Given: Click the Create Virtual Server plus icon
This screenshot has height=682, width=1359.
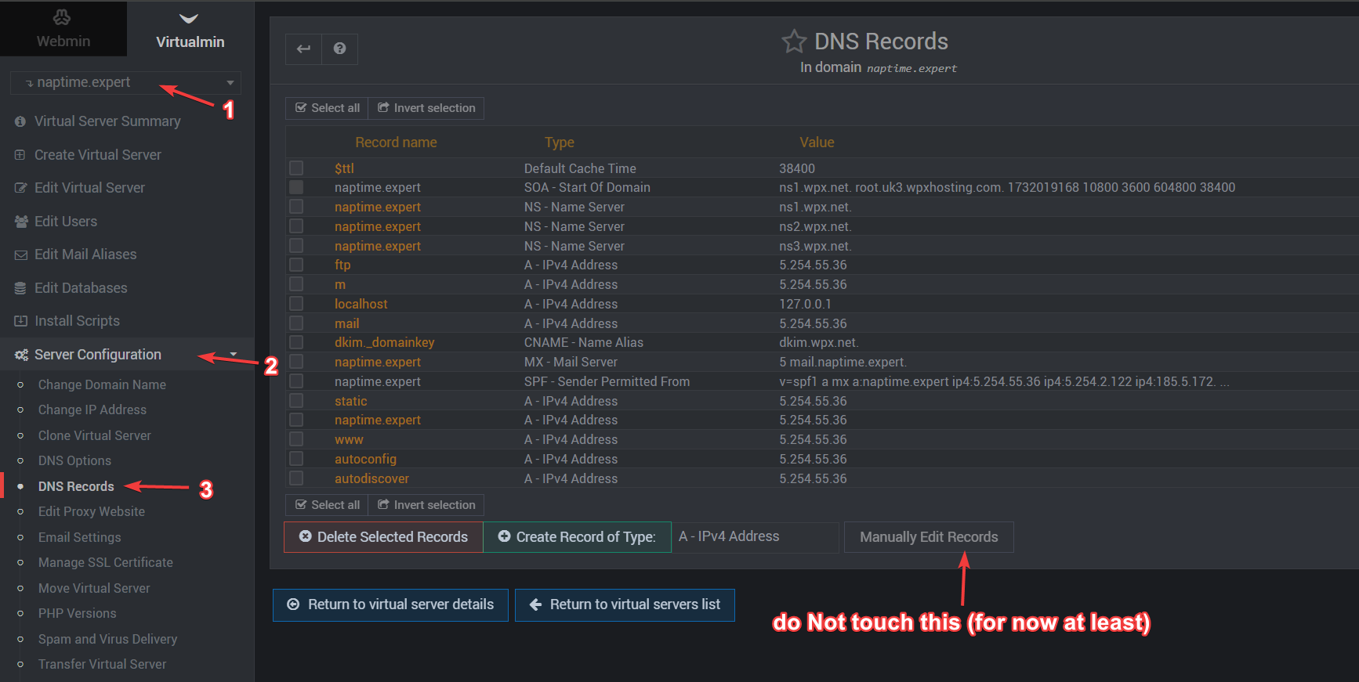Looking at the screenshot, I should [20, 155].
